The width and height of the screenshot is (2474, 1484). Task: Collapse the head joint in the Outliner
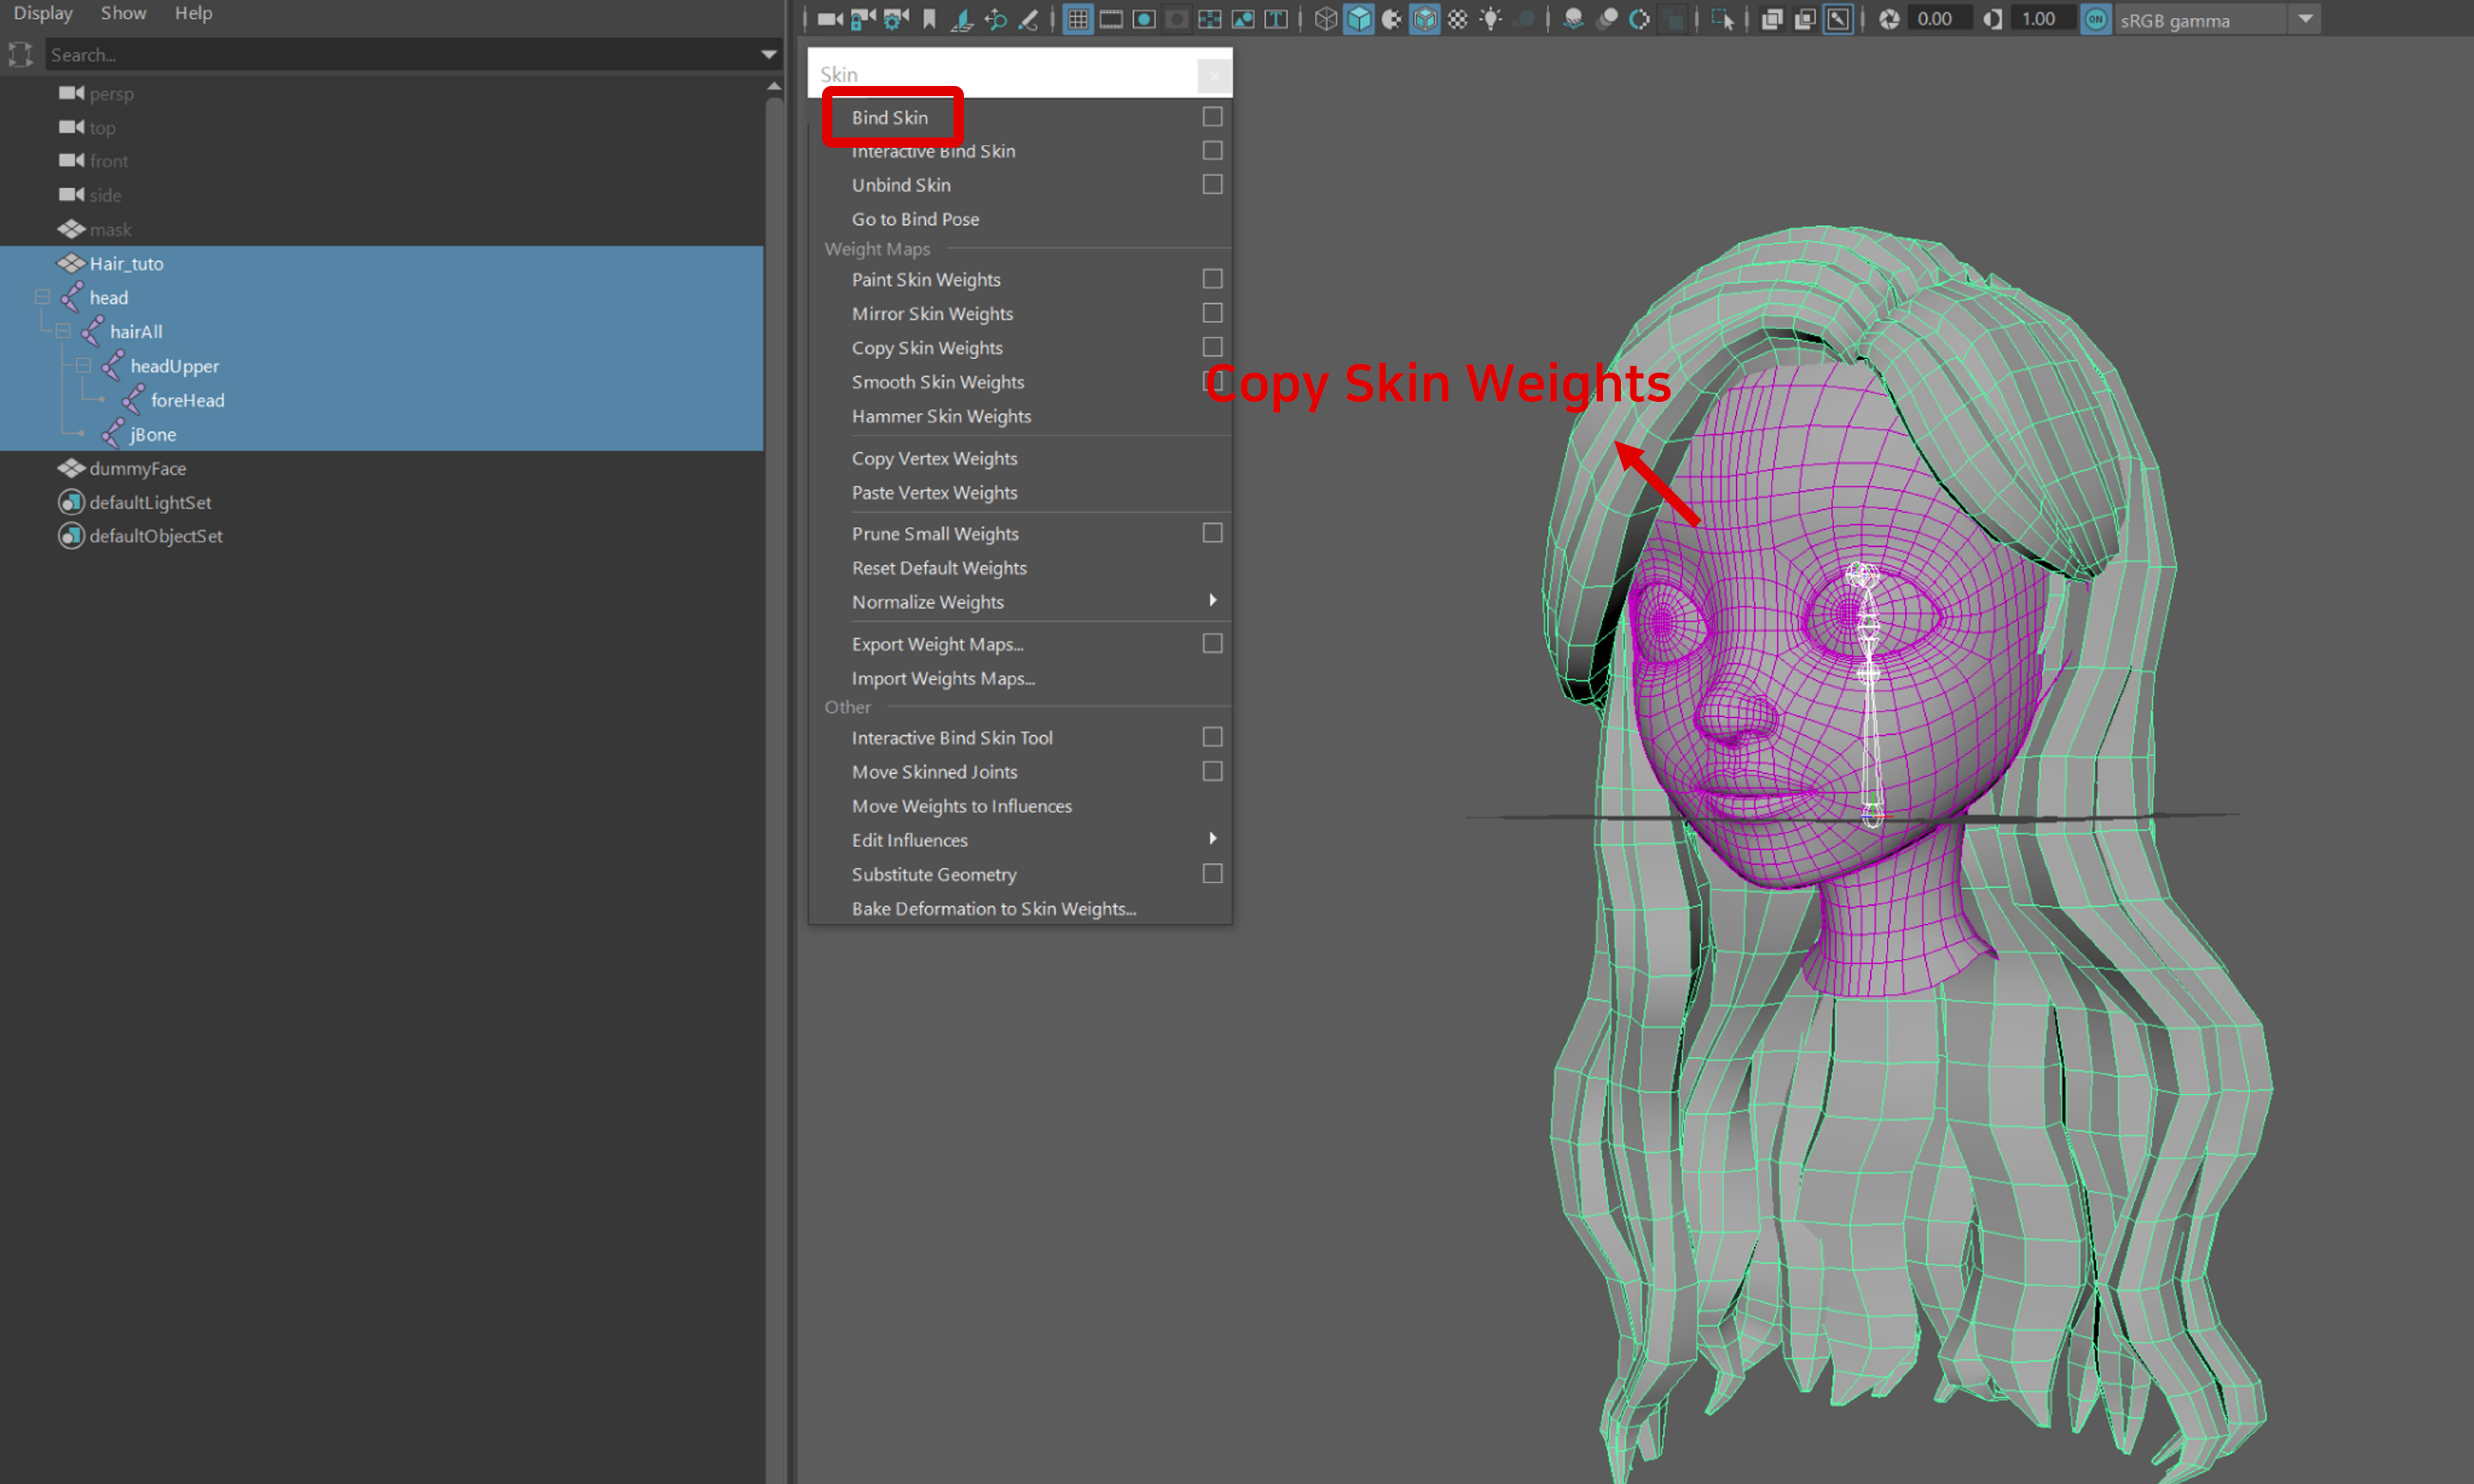tap(42, 297)
